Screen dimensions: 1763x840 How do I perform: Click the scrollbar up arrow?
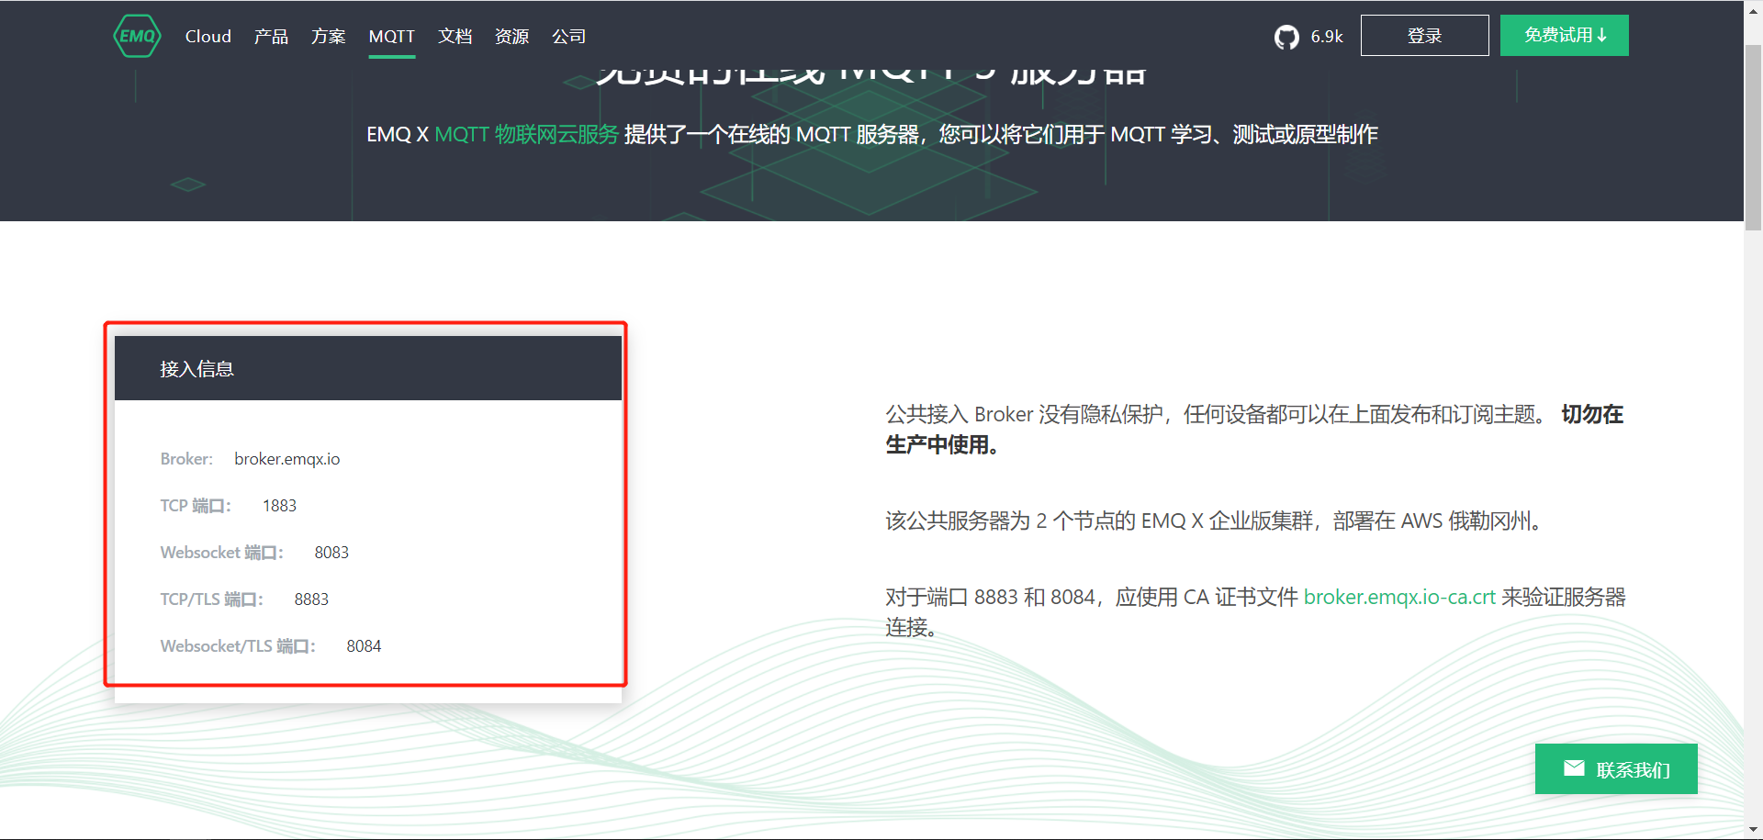click(1752, 10)
